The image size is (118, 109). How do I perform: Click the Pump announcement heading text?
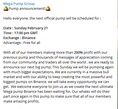27,9
